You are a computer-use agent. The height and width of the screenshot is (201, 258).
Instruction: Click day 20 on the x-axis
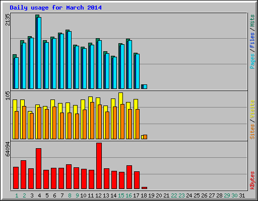point(159,195)
